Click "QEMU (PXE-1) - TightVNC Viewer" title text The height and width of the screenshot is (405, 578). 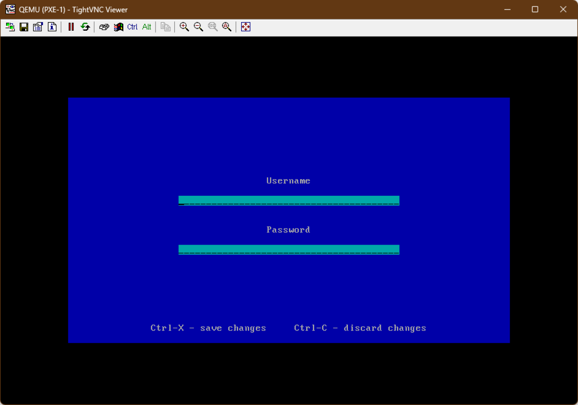click(x=74, y=10)
